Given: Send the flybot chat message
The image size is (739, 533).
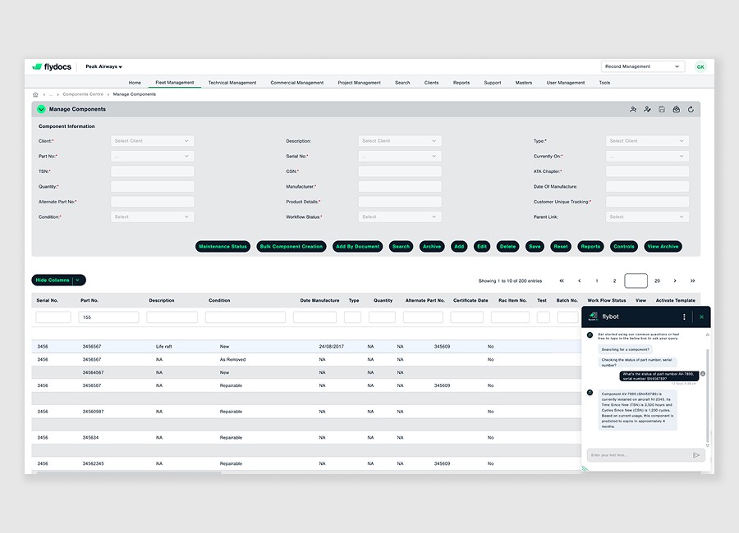Looking at the screenshot, I should (696, 455).
